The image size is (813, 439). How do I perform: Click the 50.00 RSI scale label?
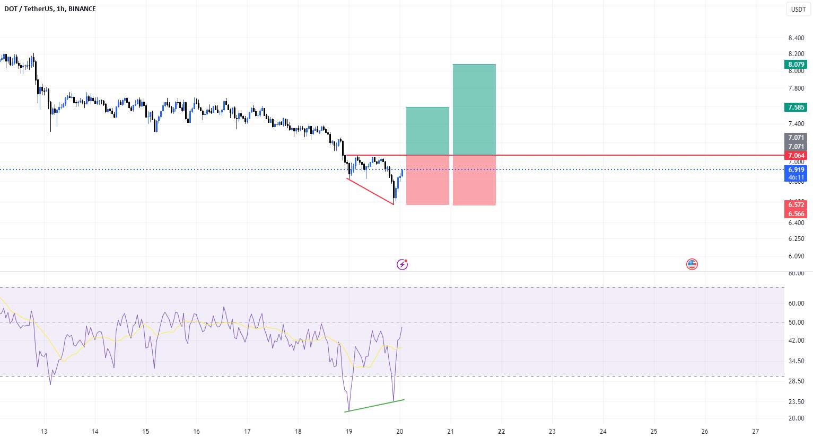(x=796, y=322)
